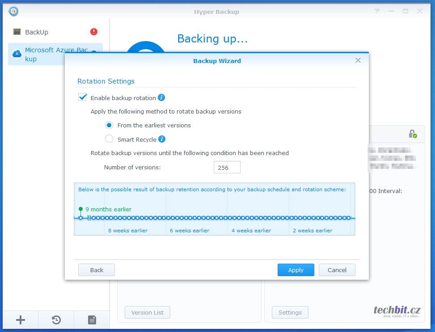Click the plus icon to add backup task
Viewport: 435px width, 332px height.
point(21,319)
